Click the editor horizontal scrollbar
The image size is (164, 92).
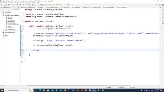78,86
